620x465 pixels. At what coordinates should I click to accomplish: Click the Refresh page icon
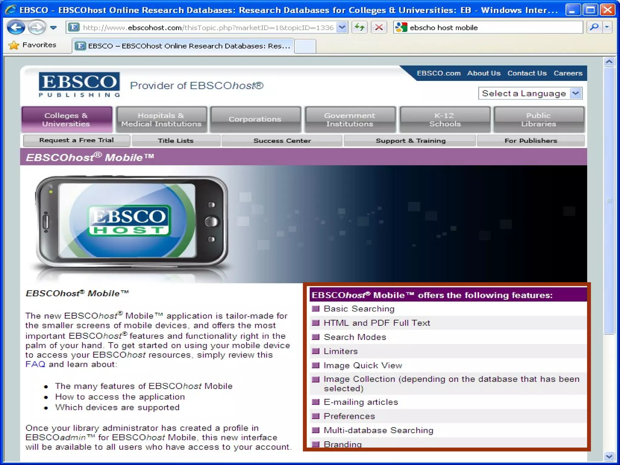pyautogui.click(x=359, y=28)
